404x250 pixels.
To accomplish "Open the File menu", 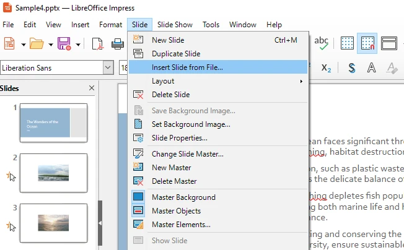I will (8, 25).
